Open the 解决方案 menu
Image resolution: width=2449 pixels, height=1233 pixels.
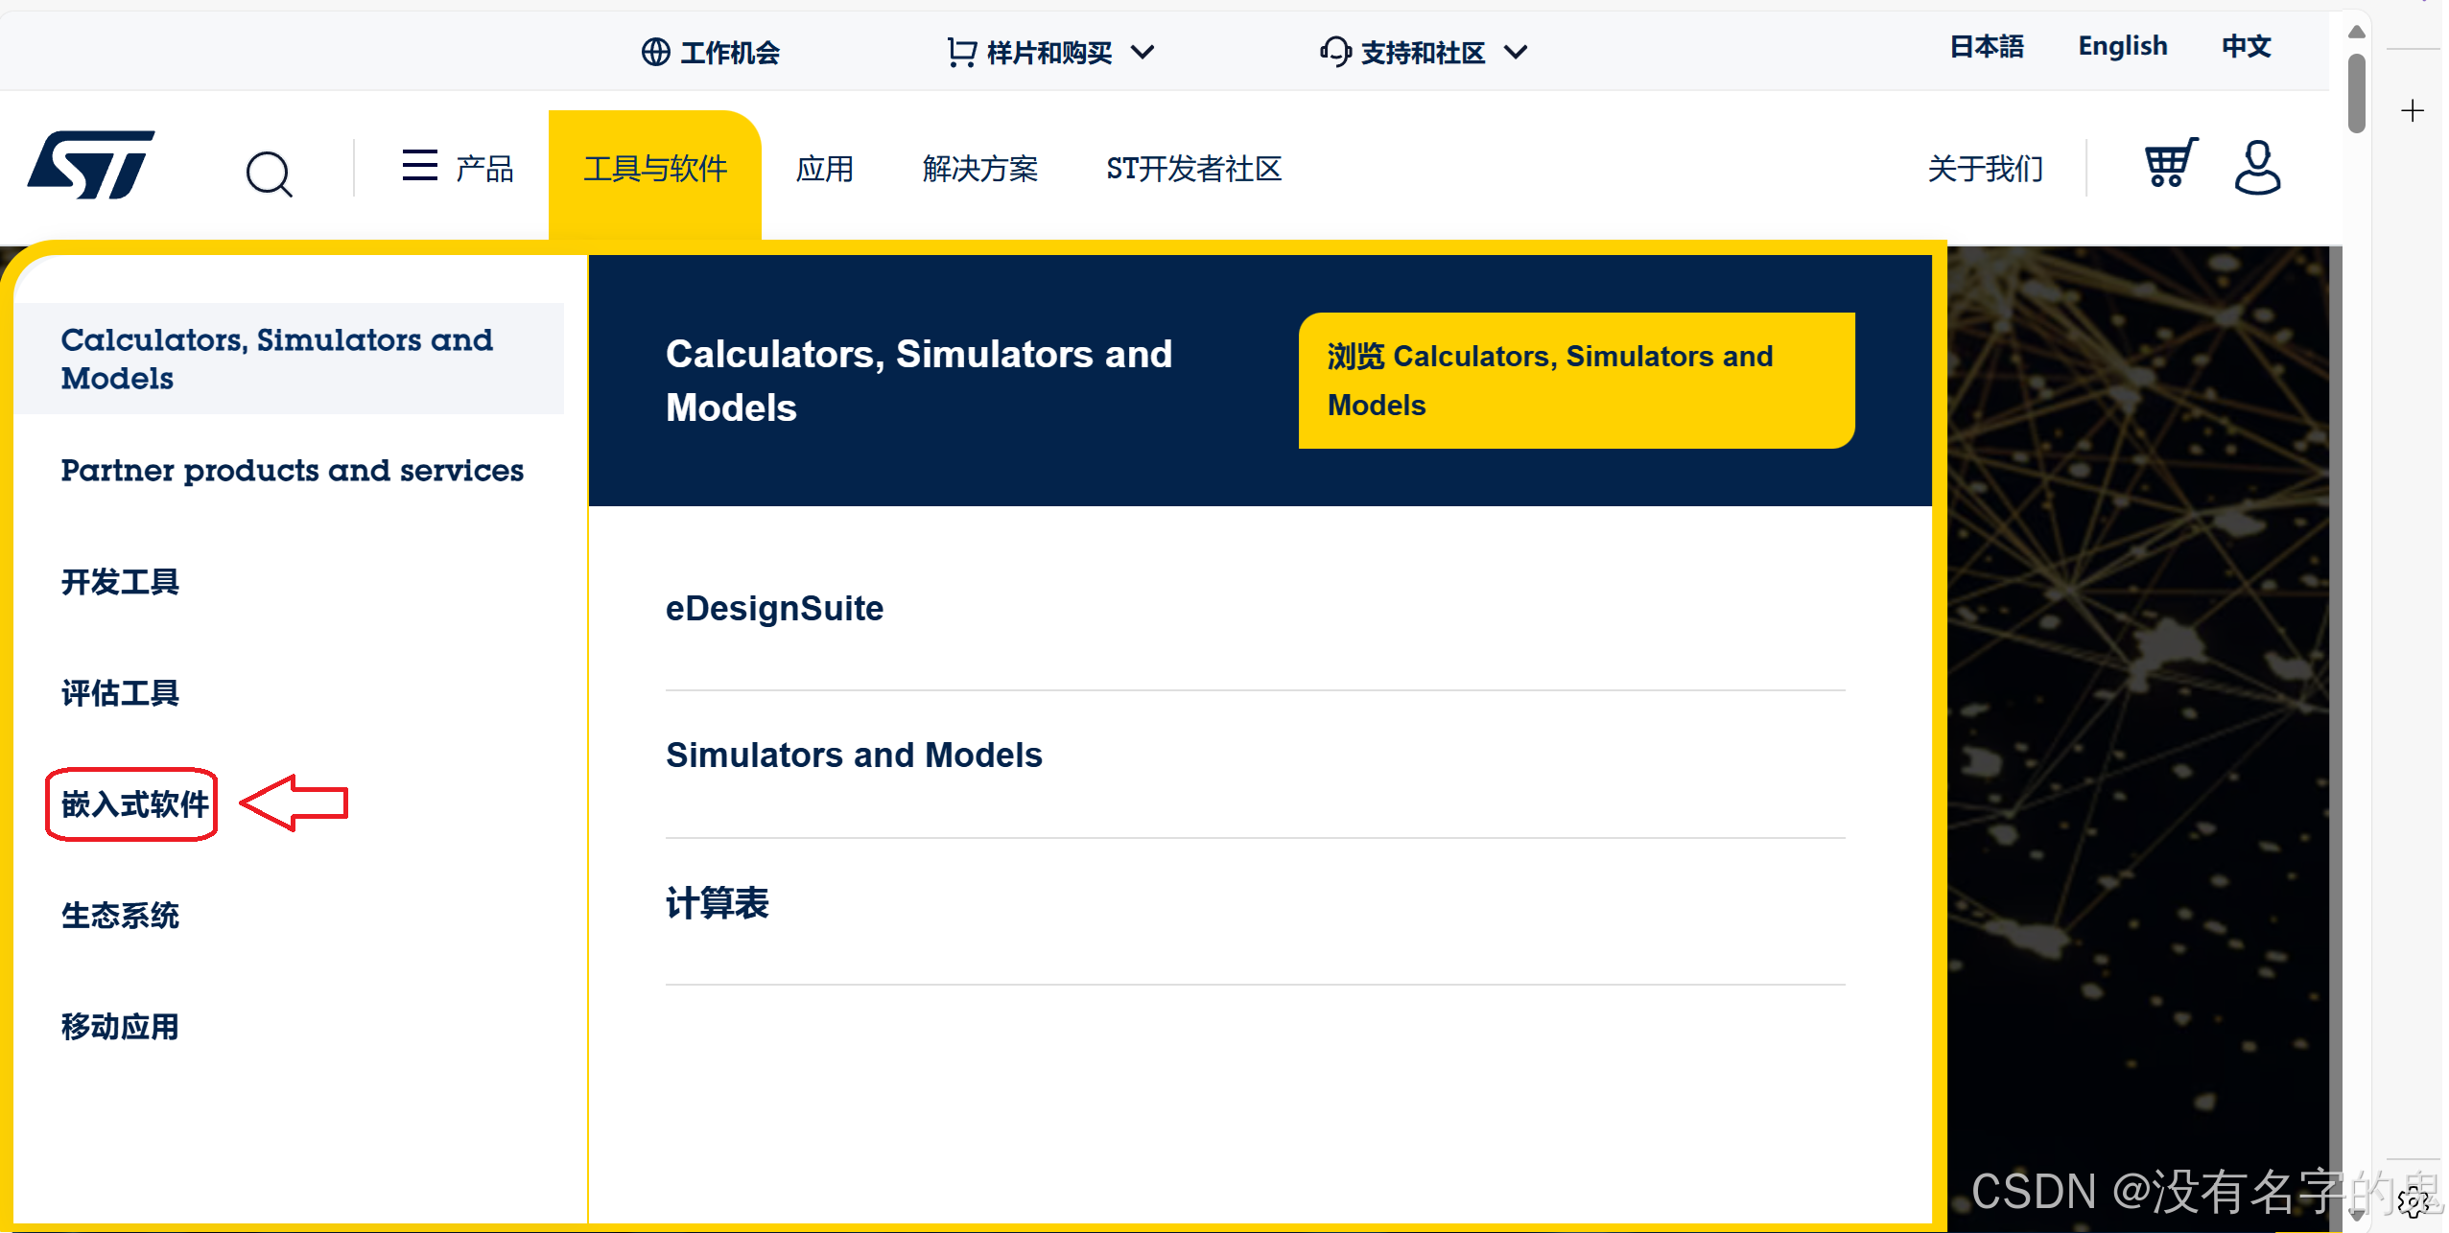point(979,169)
